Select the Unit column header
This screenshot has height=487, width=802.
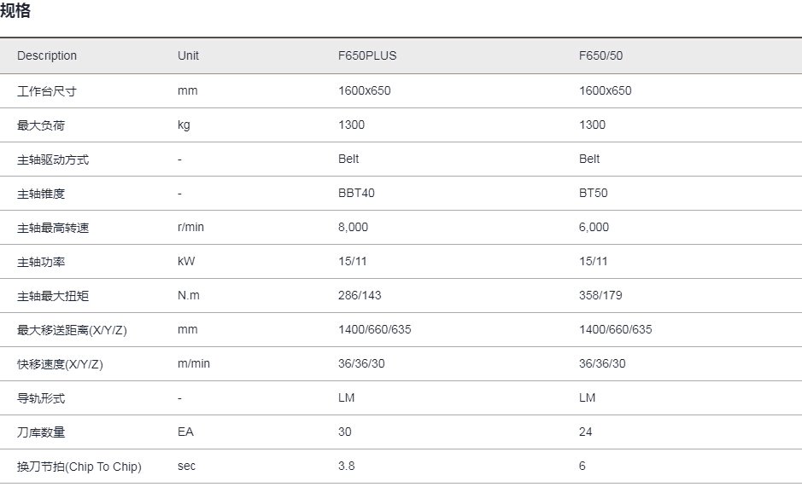(x=188, y=55)
